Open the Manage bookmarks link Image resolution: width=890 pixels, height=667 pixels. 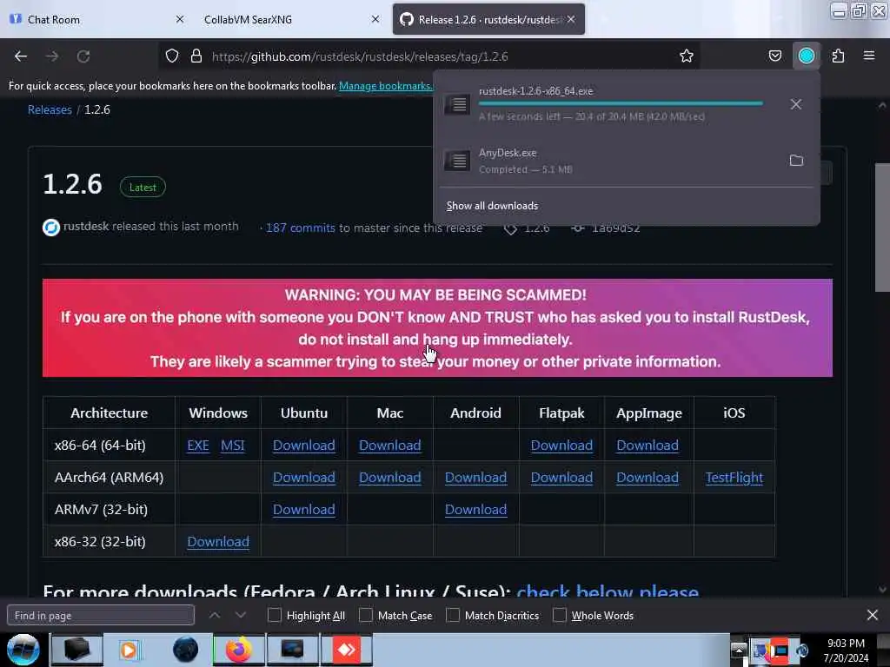pos(386,86)
